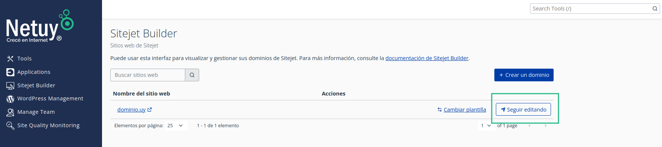This screenshot has height=147, width=662.
Task: Select Applications in the sidebar menu
Action: 34,72
